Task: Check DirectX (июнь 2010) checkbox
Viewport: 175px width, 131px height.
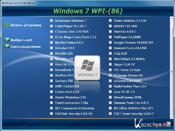Action: 110,97
